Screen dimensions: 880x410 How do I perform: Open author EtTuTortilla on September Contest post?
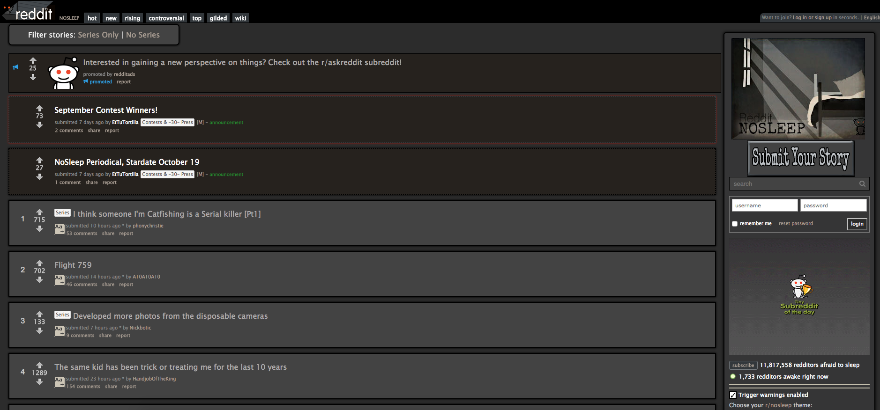click(x=125, y=122)
